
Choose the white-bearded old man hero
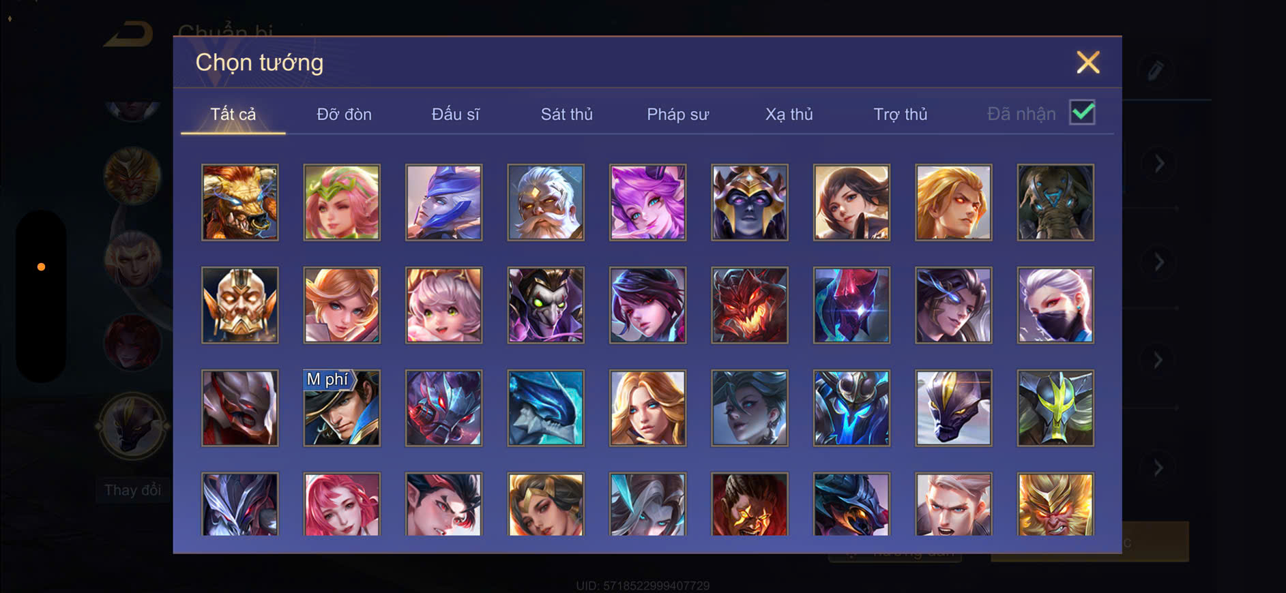pyautogui.click(x=545, y=202)
